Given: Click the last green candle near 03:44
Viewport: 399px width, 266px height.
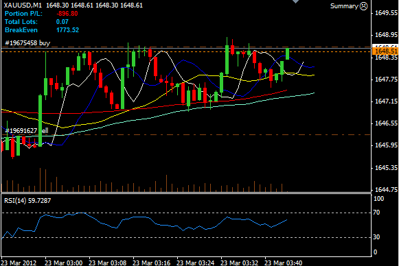Looking at the screenshot, I should point(287,53).
